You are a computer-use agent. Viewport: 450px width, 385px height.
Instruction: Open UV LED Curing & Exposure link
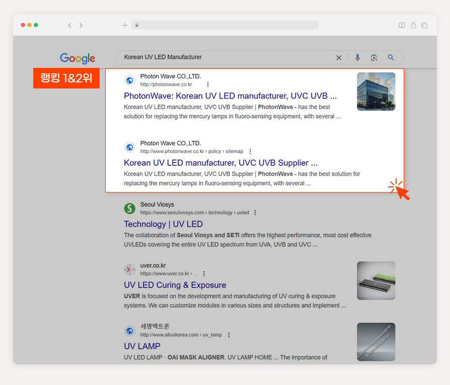[x=175, y=285]
